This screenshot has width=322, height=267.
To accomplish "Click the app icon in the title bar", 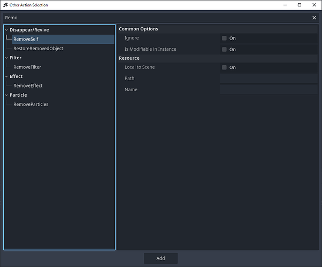I will coord(5,5).
